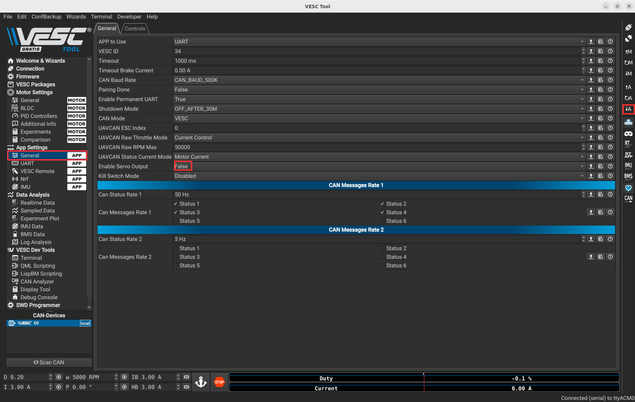Open UAVCAN Raw Throttle Mode dropdown
The height and width of the screenshot is (402, 635).
tap(379, 137)
